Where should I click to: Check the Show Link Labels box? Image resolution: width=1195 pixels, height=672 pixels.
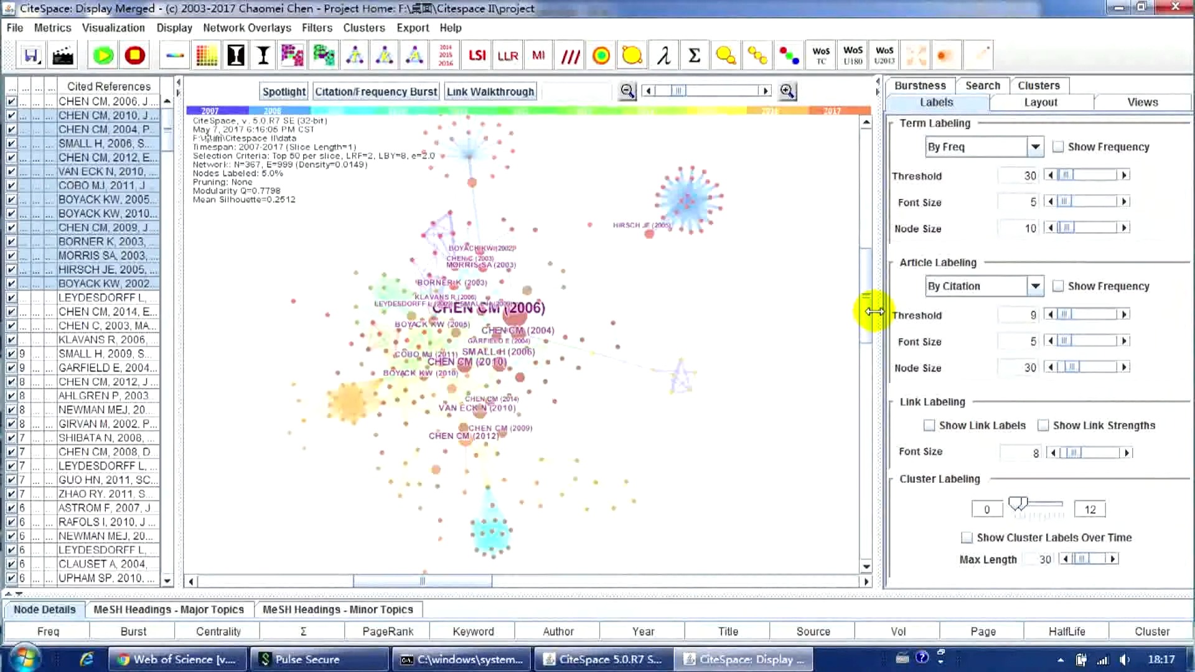[929, 426]
